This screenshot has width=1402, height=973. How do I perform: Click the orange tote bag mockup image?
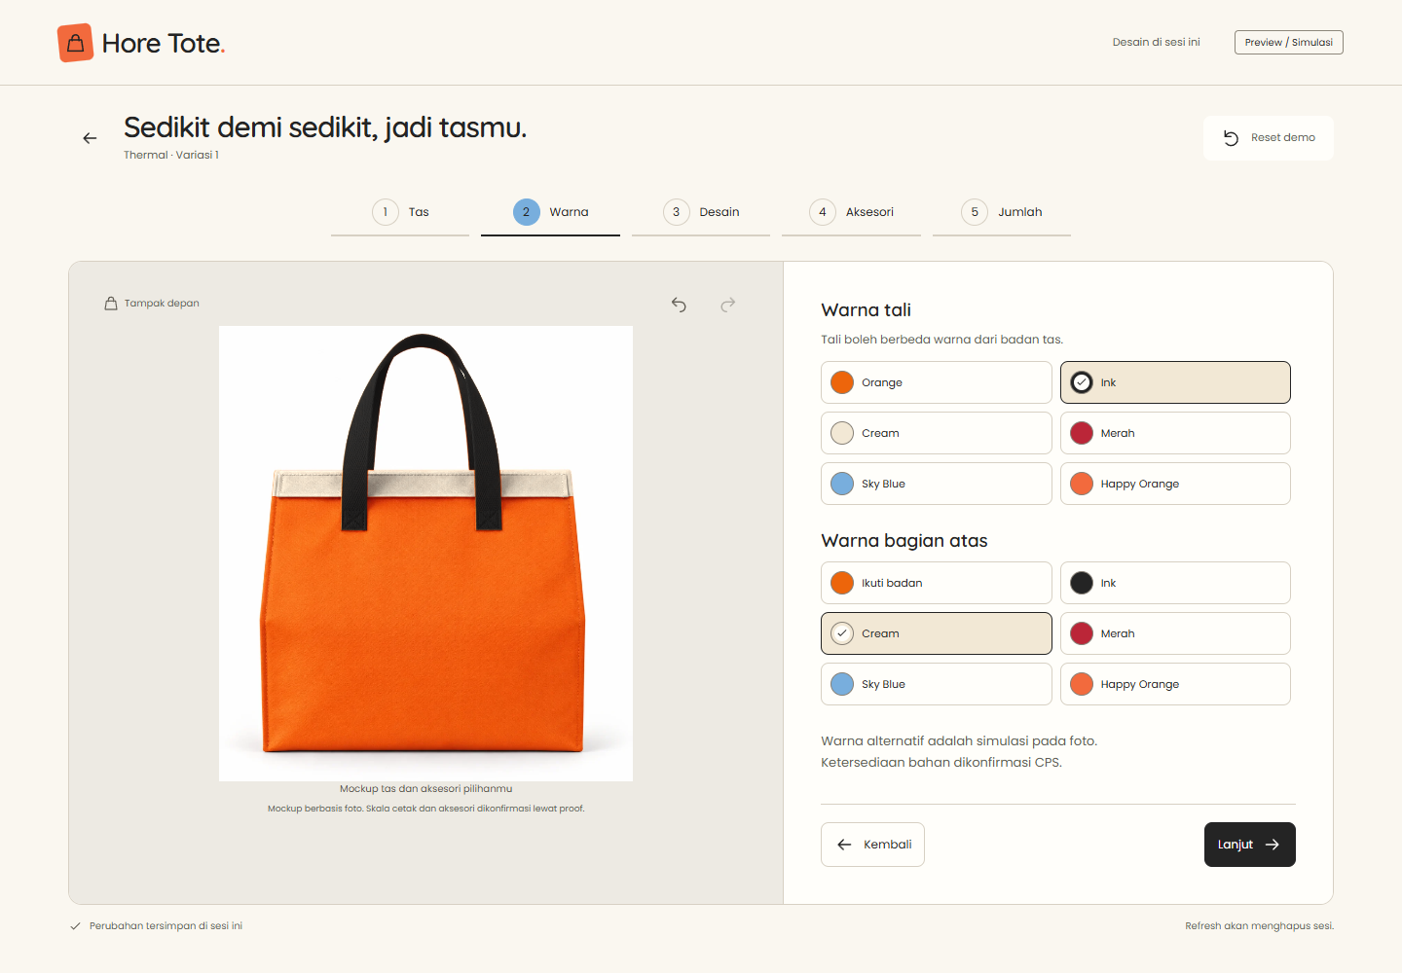point(425,554)
